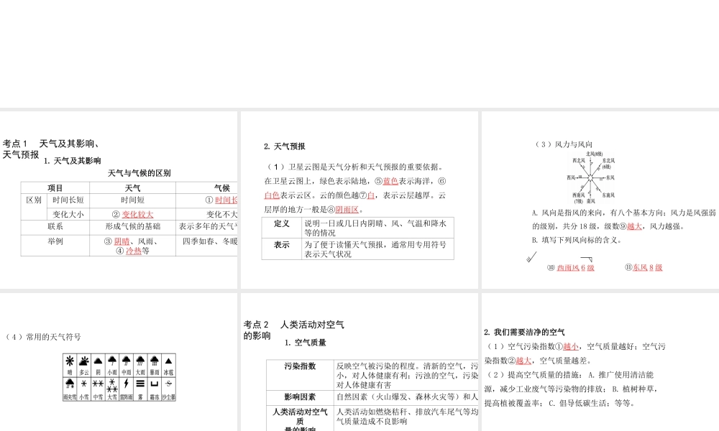Click the 阴 overcast weather symbol

point(98,361)
